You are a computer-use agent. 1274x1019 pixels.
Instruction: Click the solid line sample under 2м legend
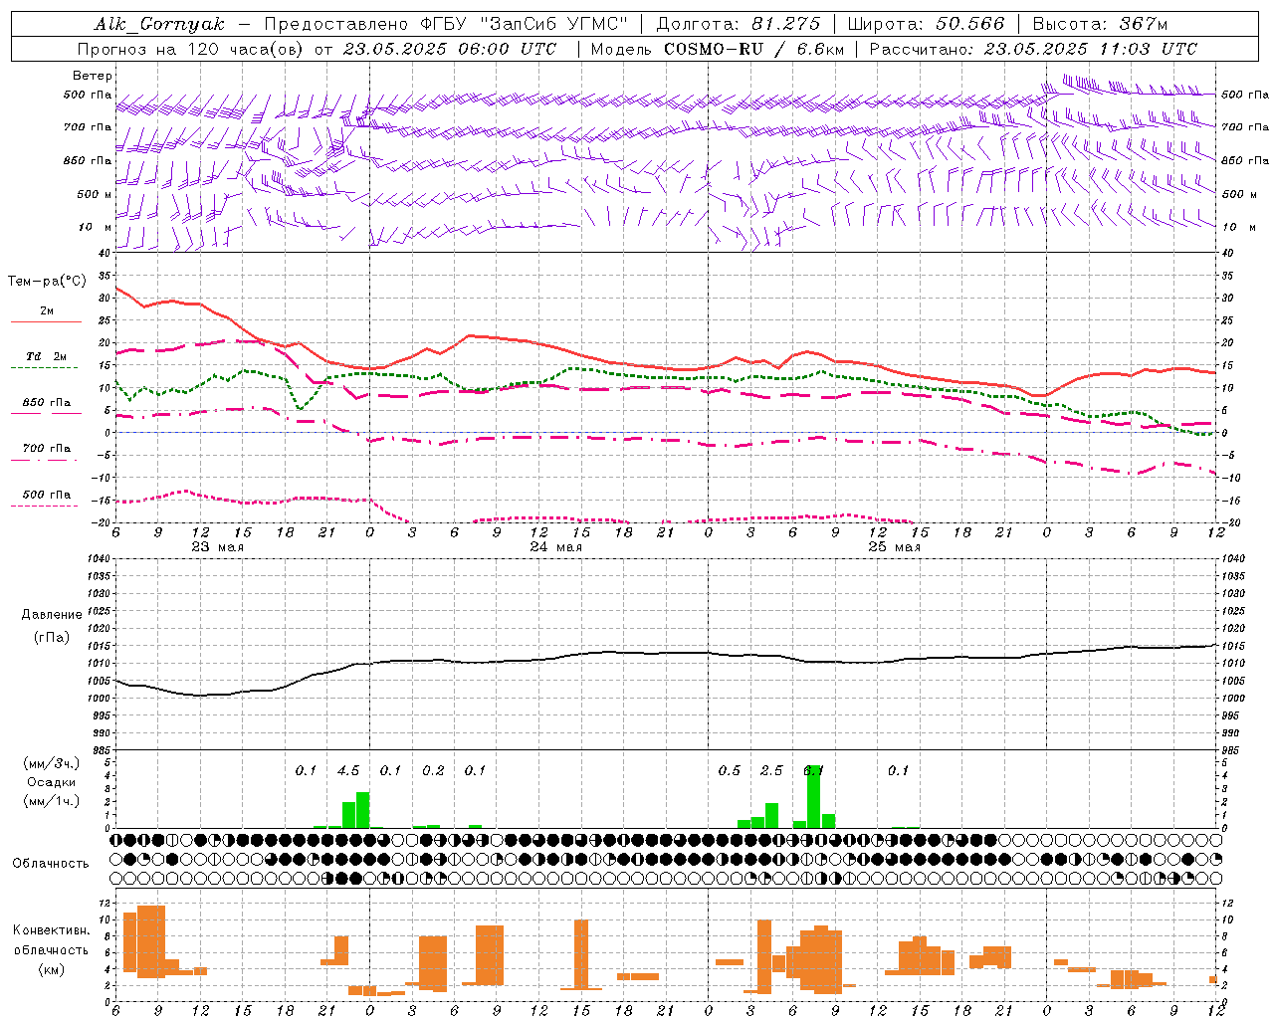pyautogui.click(x=46, y=322)
